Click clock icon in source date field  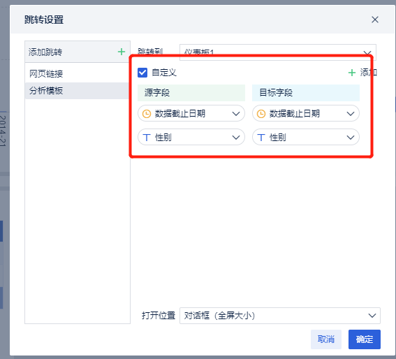[x=147, y=114]
